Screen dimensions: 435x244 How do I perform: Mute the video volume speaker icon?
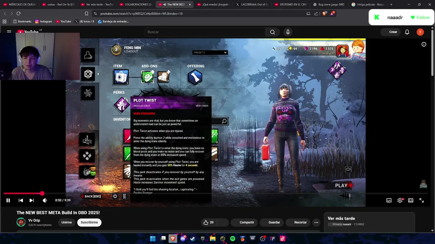(x=45, y=200)
